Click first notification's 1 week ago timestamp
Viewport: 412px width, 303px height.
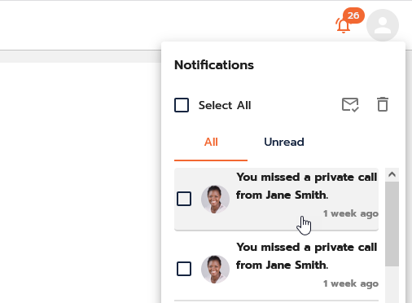click(351, 213)
